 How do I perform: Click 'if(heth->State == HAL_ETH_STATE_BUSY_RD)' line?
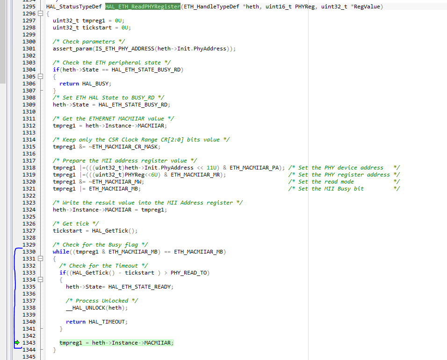(x=118, y=70)
